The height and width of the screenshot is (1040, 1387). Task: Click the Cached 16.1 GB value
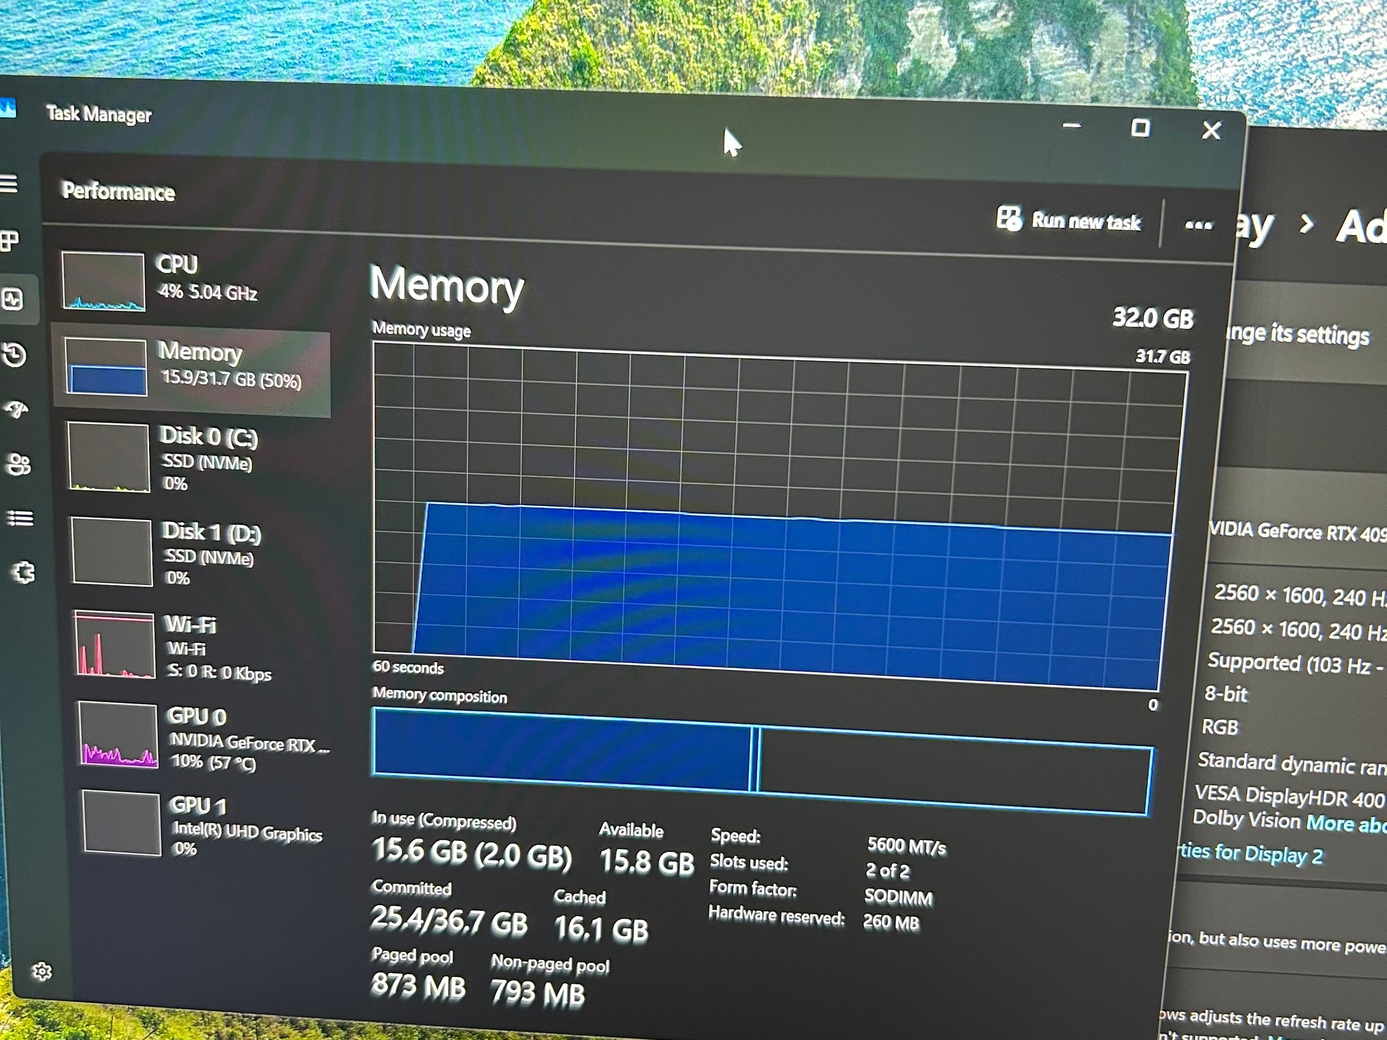coord(601,928)
